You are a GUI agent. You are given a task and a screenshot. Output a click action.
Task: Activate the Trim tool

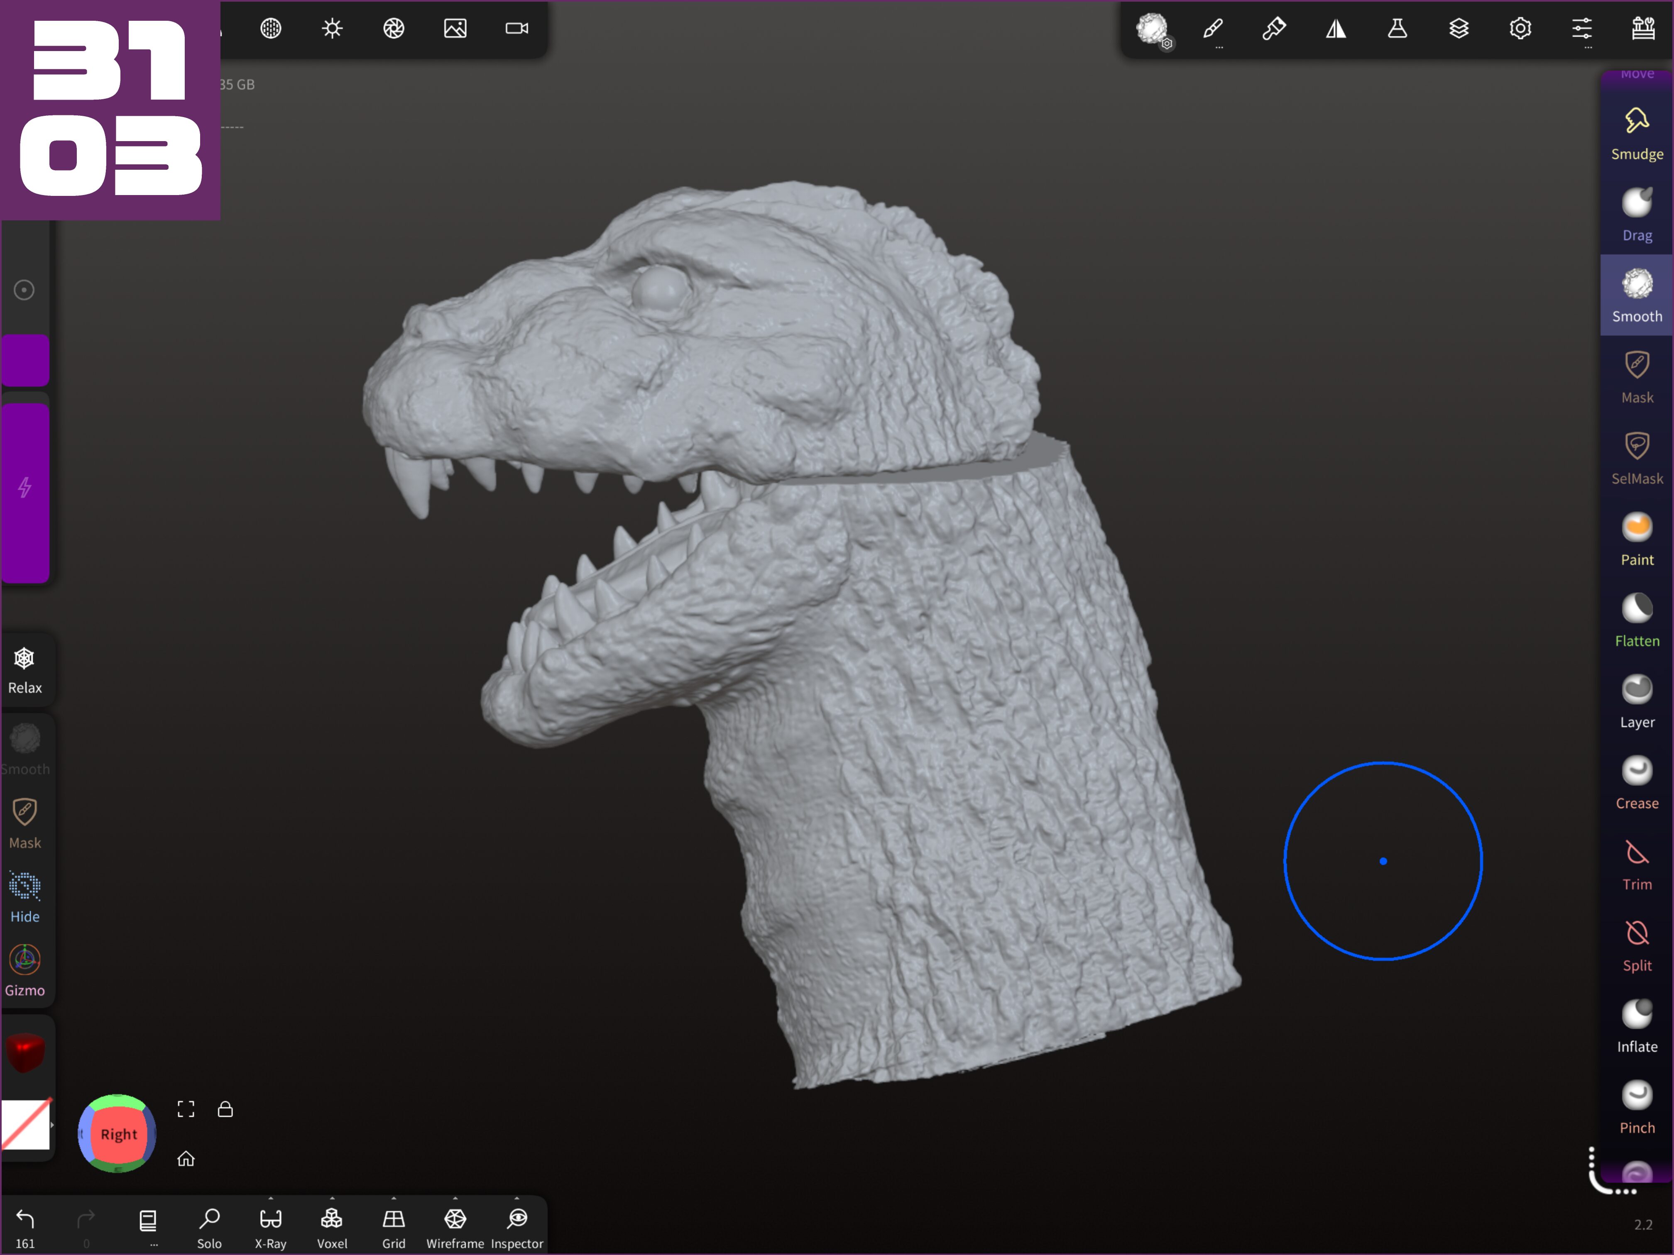[x=1636, y=864]
